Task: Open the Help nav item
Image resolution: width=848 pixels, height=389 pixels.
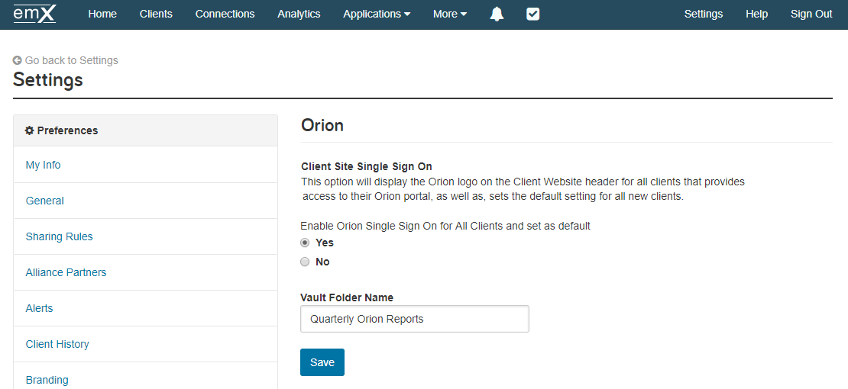Action: click(x=756, y=14)
